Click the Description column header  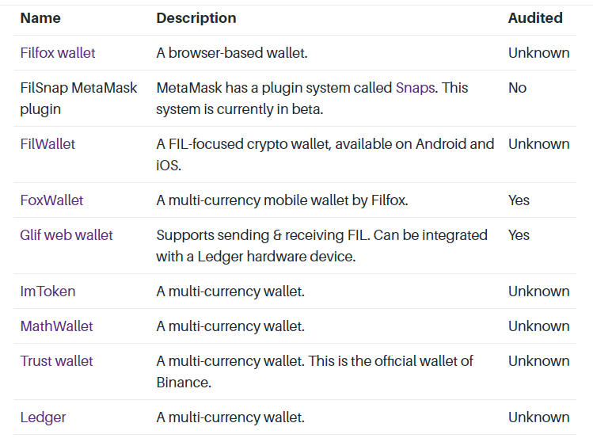pos(196,18)
